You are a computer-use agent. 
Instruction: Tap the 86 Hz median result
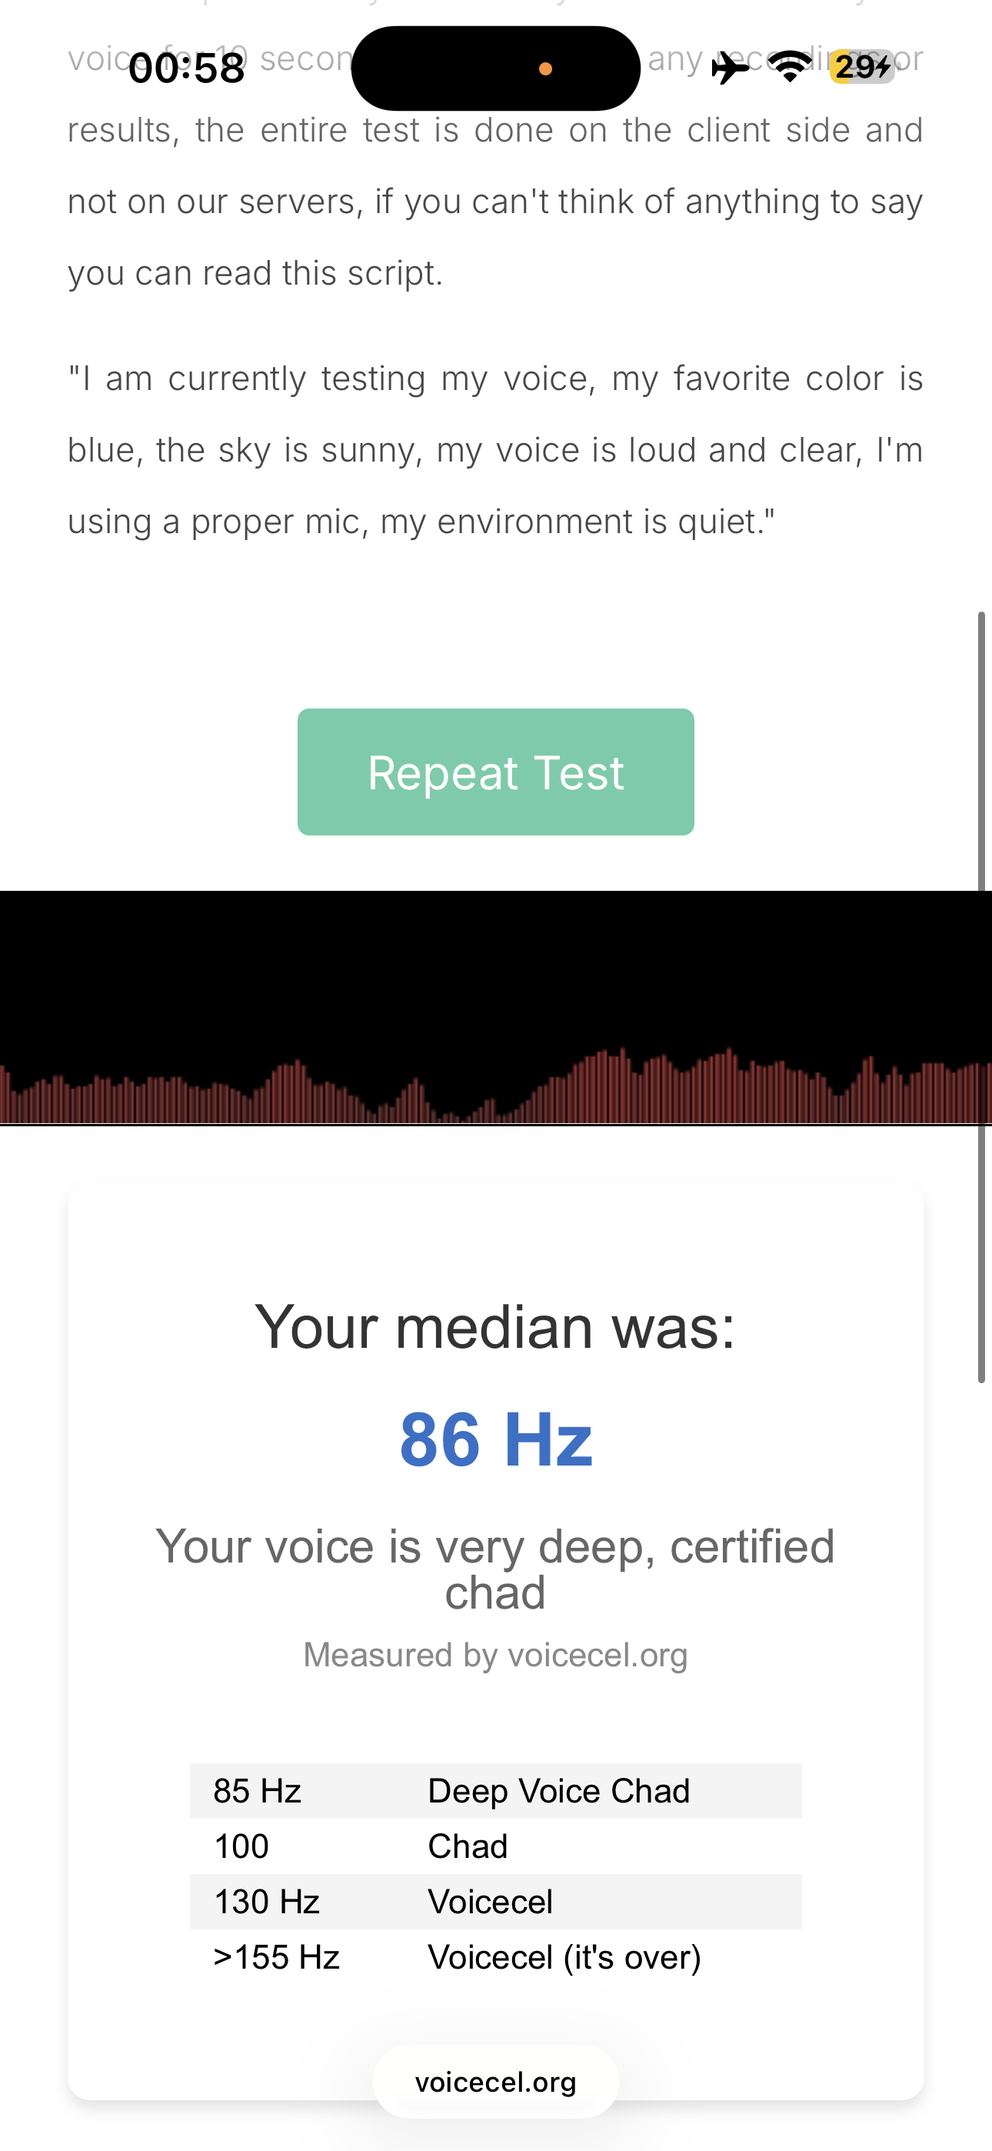495,1439
